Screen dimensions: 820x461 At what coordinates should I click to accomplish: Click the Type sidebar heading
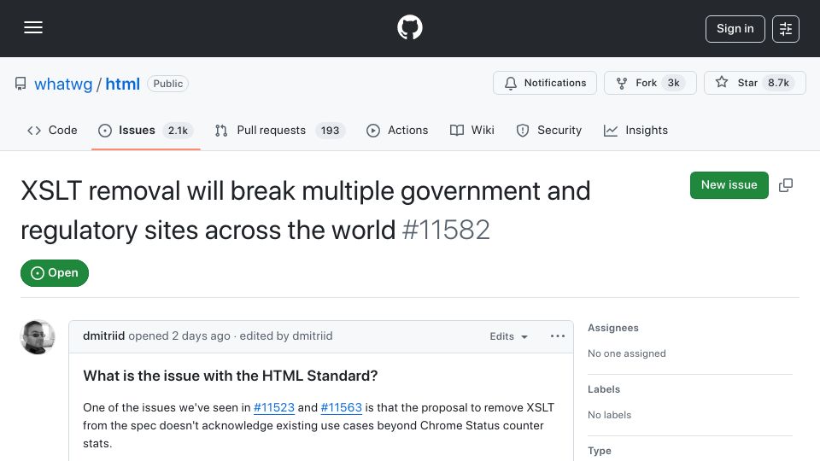tap(600, 451)
